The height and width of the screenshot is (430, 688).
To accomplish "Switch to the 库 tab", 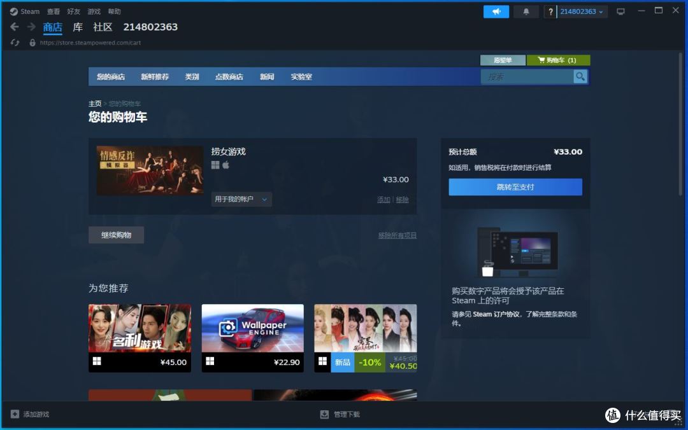I will click(x=78, y=27).
